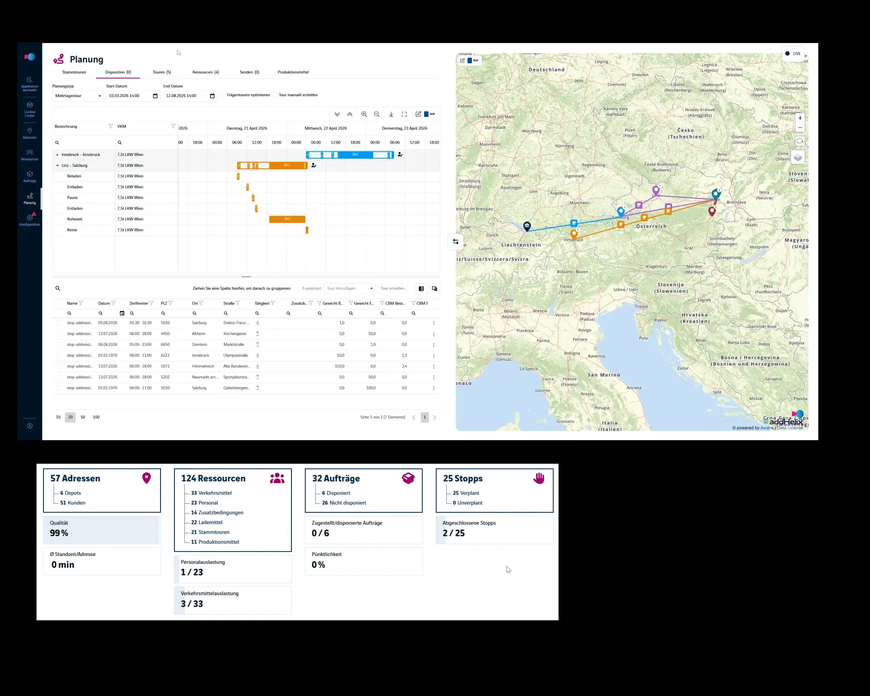This screenshot has height=696, width=870.
Task: Enable Tour manuell erstellen checkbox
Action: [x=275, y=95]
